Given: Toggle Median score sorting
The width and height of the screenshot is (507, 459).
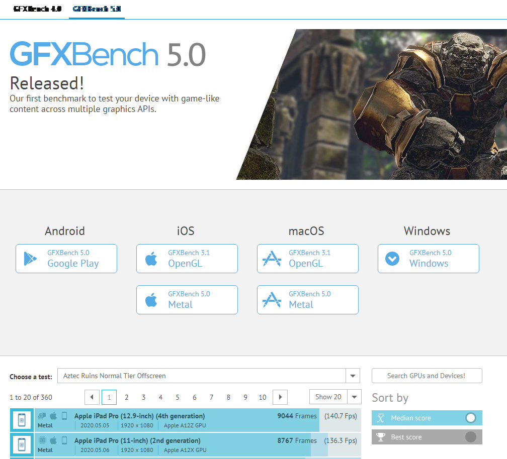Looking at the screenshot, I should (427, 418).
